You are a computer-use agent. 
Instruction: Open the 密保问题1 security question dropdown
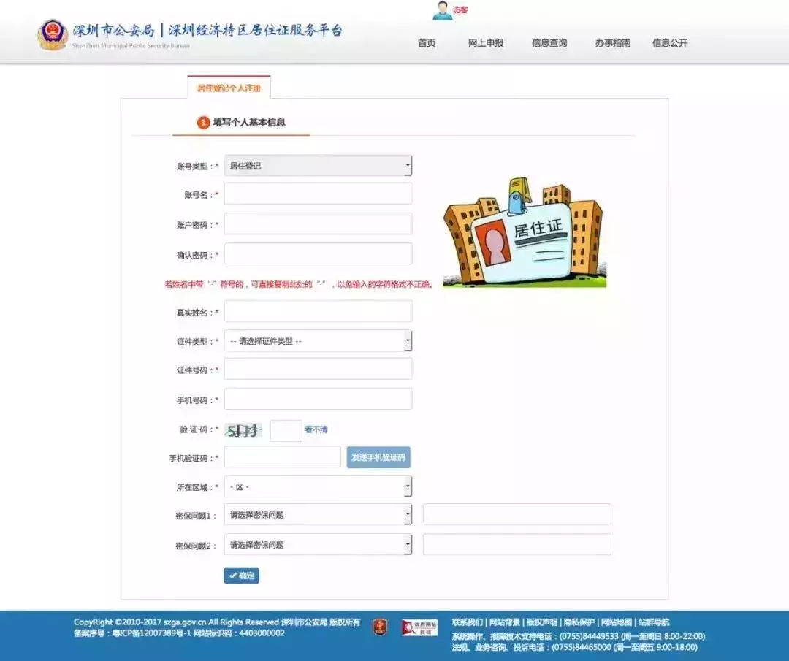click(x=317, y=514)
